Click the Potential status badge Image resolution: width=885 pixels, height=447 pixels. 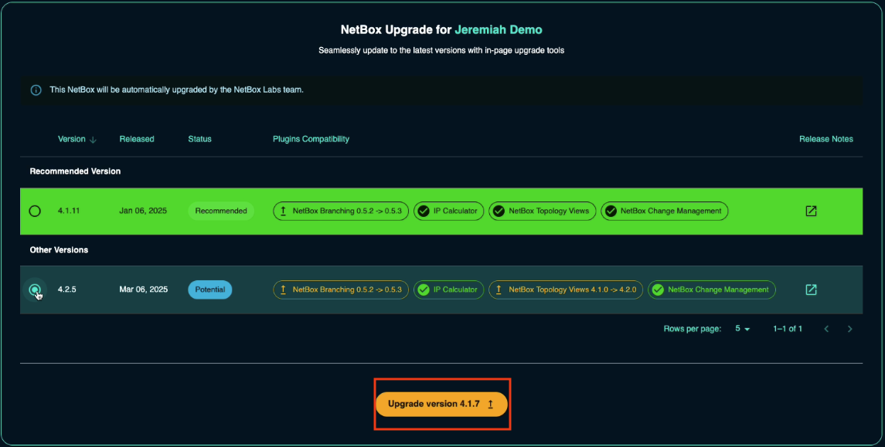(209, 290)
